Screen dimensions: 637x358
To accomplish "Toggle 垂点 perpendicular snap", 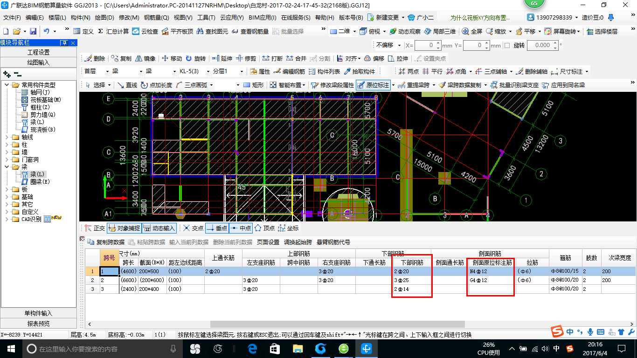I will pos(216,228).
